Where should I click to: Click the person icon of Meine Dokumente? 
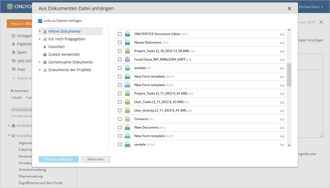[x=45, y=31]
